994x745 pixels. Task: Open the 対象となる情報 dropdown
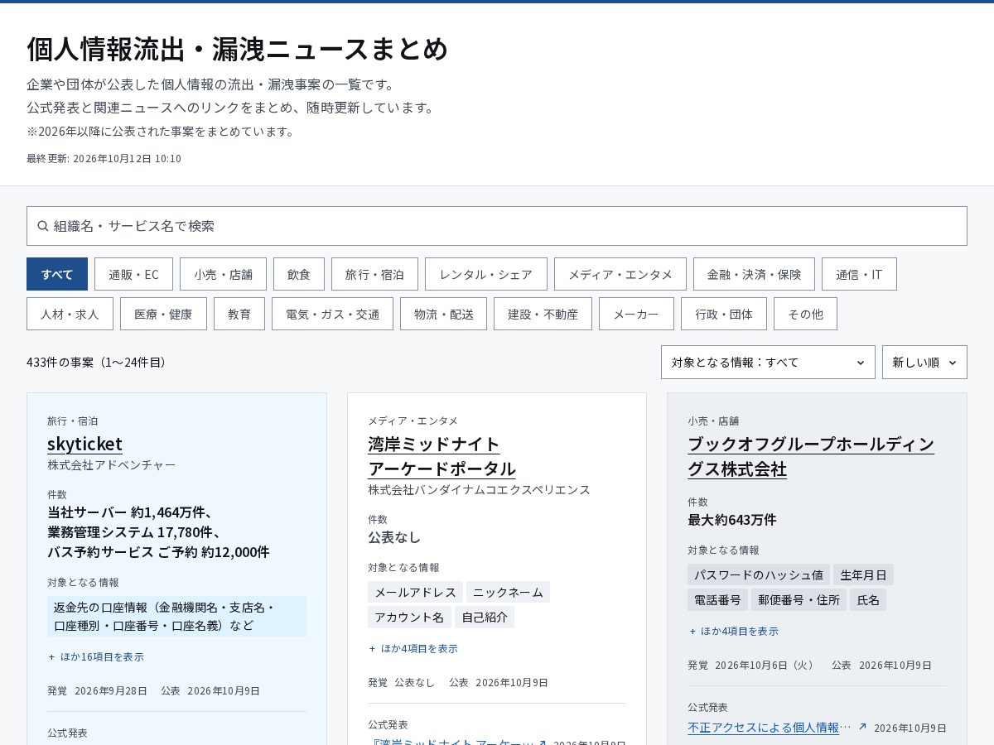coord(768,362)
